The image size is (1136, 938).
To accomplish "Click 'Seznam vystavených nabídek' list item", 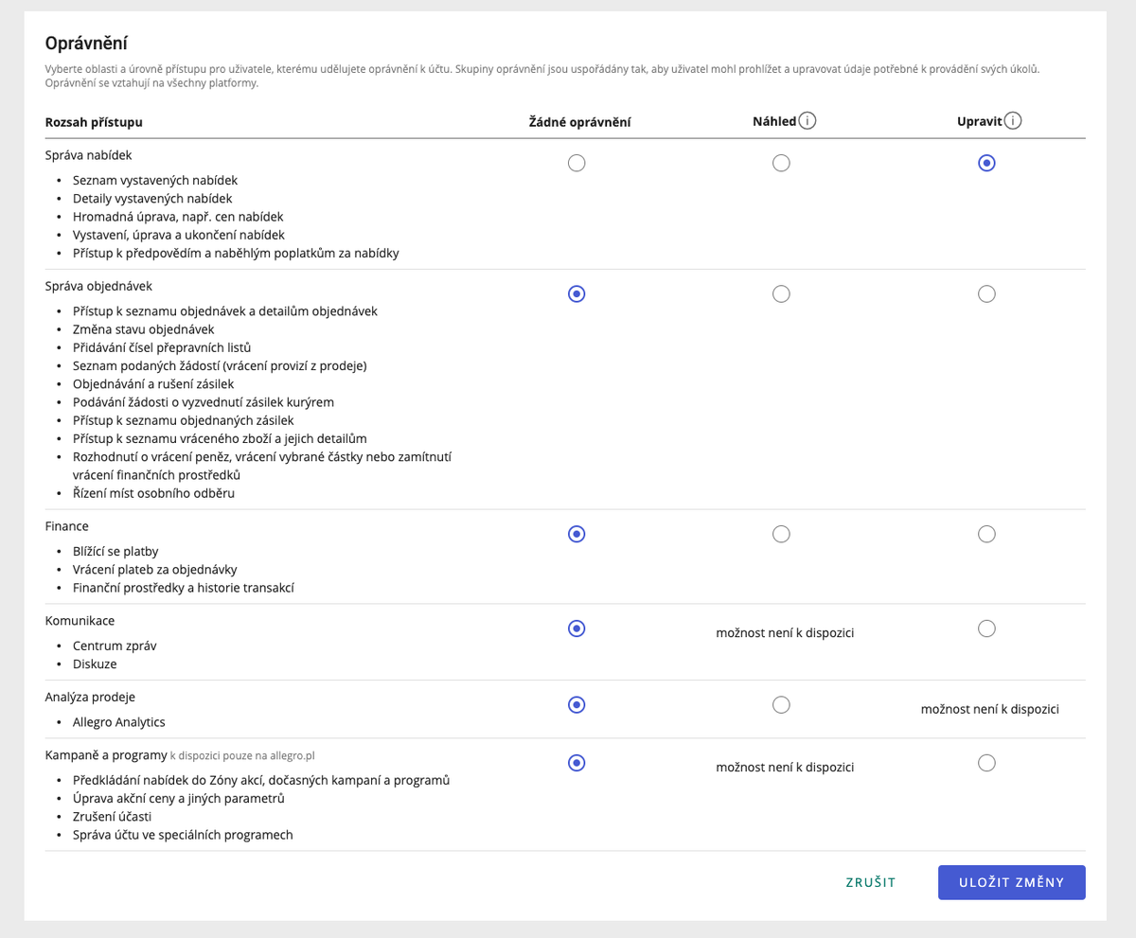I will 155,180.
